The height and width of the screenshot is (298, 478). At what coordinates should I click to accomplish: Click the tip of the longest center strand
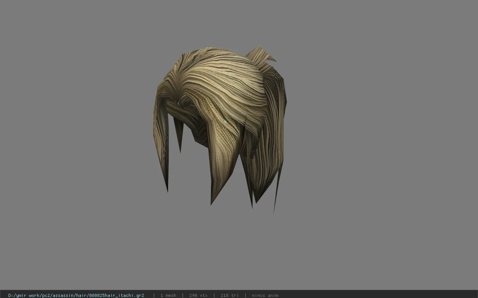point(212,199)
